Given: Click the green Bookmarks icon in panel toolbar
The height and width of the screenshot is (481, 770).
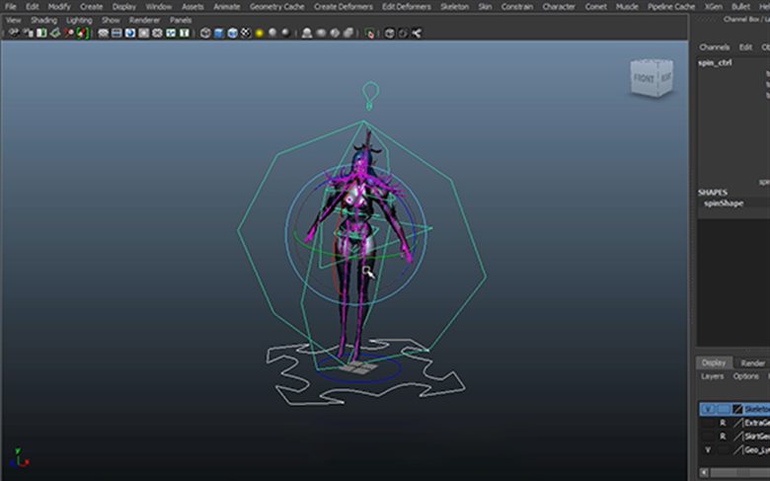Looking at the screenshot, I should click(41, 33).
